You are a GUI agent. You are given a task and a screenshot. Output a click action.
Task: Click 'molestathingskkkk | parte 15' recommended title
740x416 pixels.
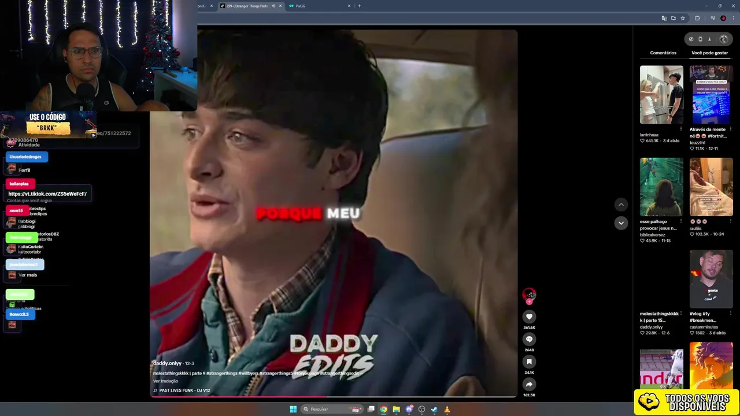(x=659, y=317)
